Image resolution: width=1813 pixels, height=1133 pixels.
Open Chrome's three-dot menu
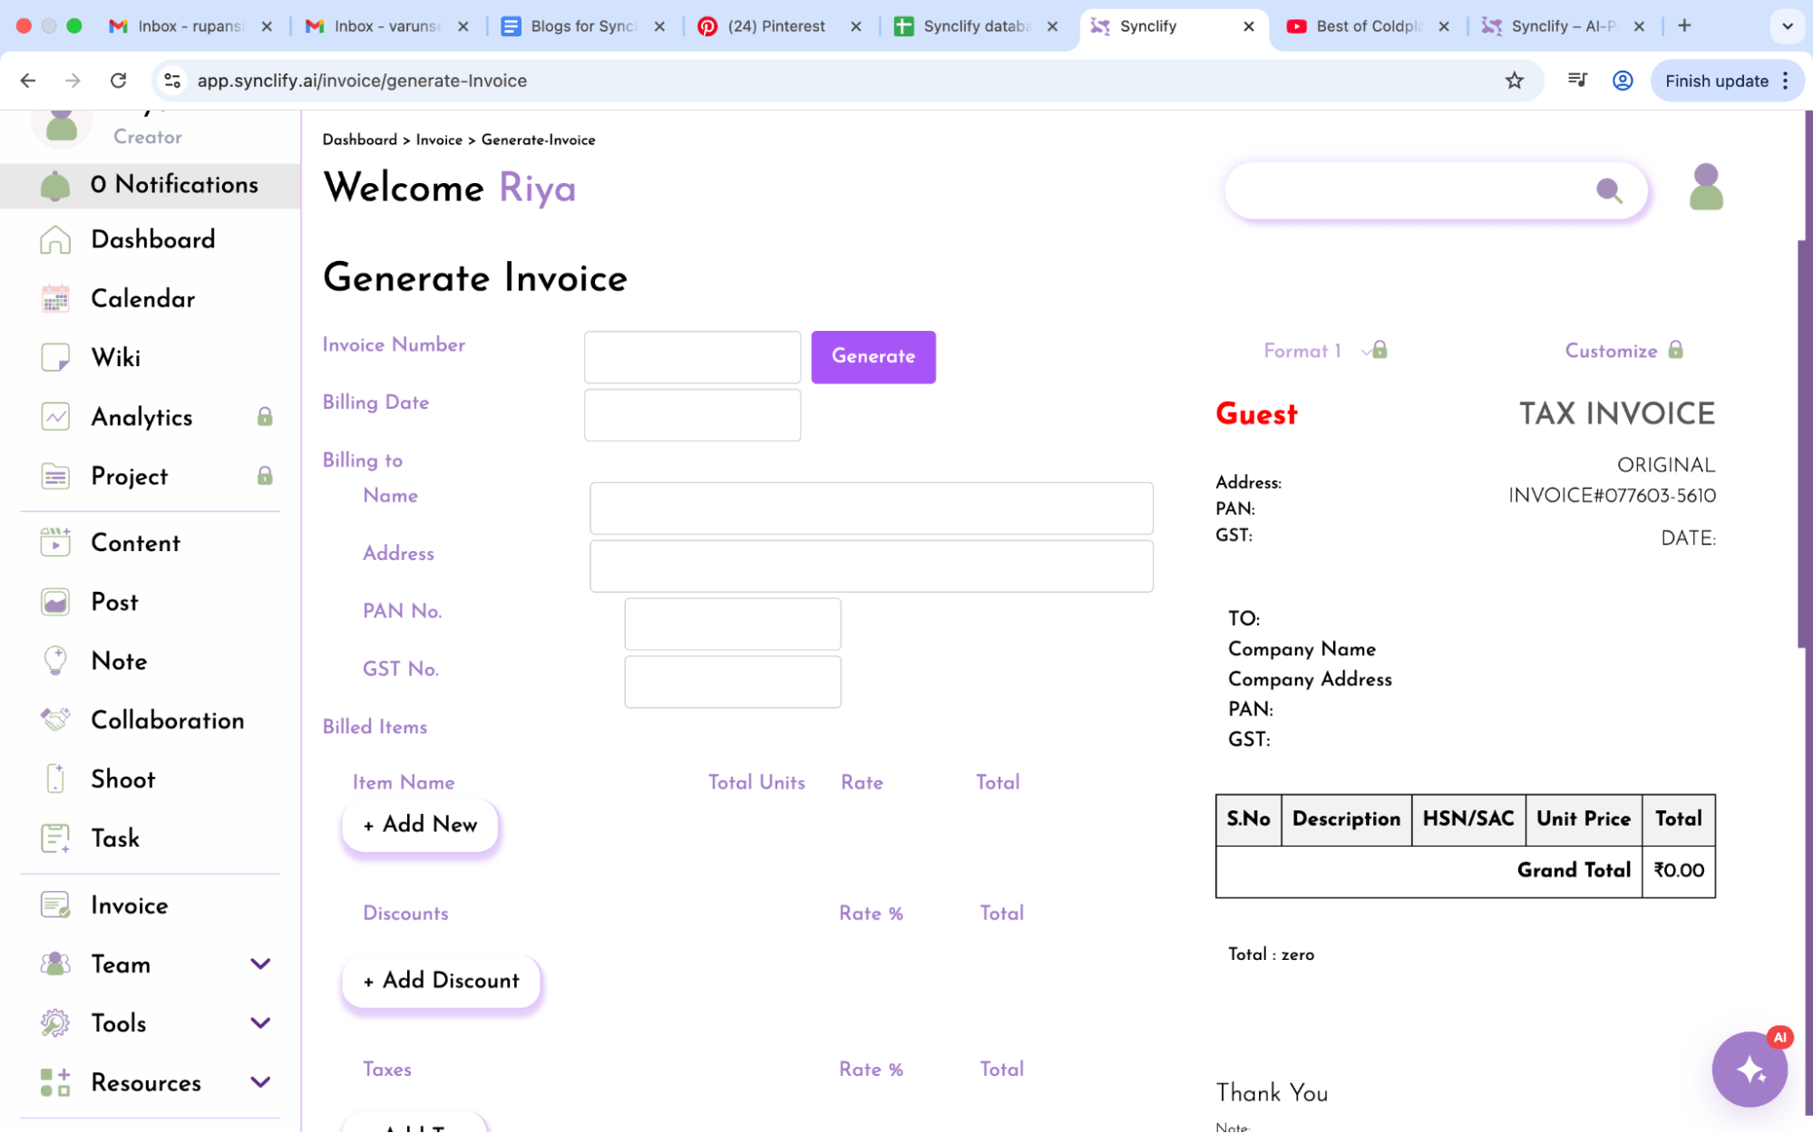tap(1785, 81)
